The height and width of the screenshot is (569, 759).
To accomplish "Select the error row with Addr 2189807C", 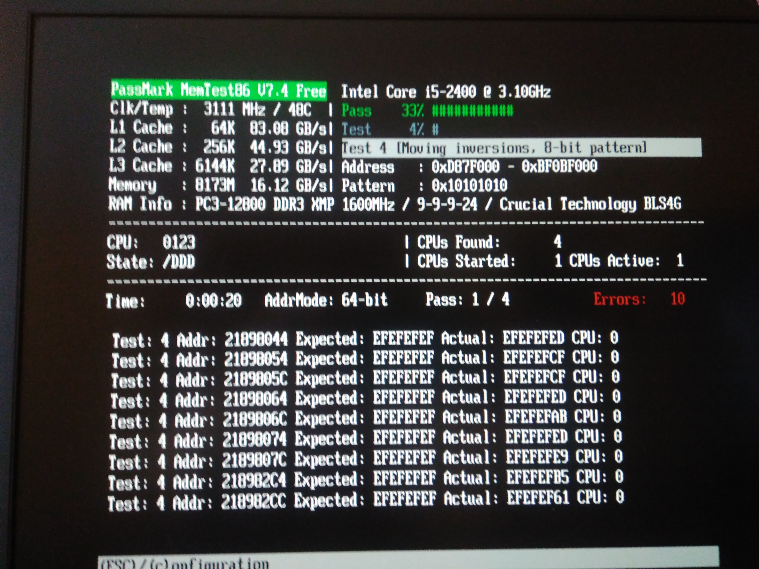I will tap(366, 459).
